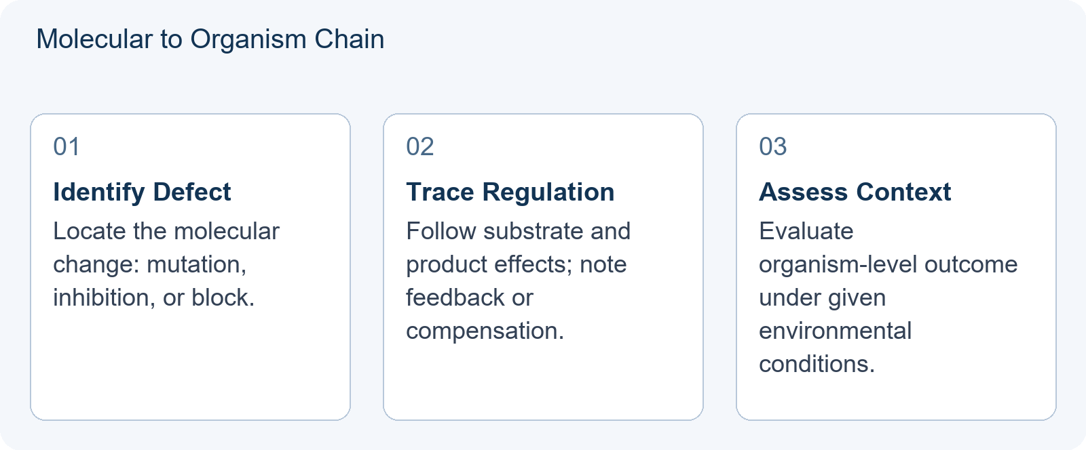Click the 'change: mutation,' line in card one

click(x=150, y=264)
